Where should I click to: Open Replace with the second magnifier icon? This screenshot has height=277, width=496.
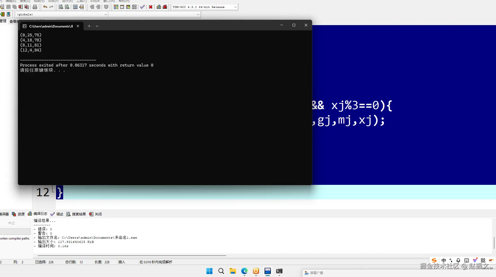pos(67,7)
